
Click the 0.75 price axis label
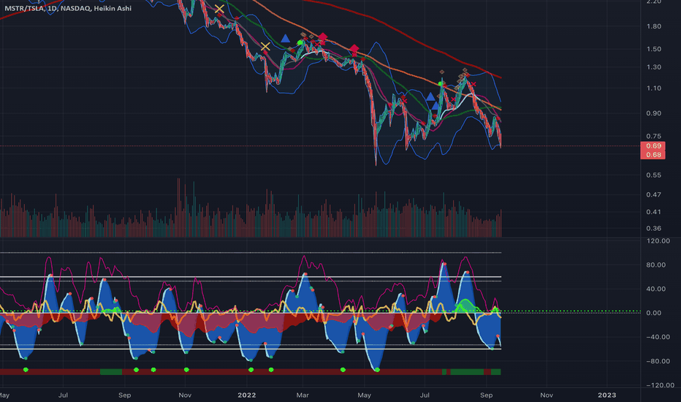(654, 137)
